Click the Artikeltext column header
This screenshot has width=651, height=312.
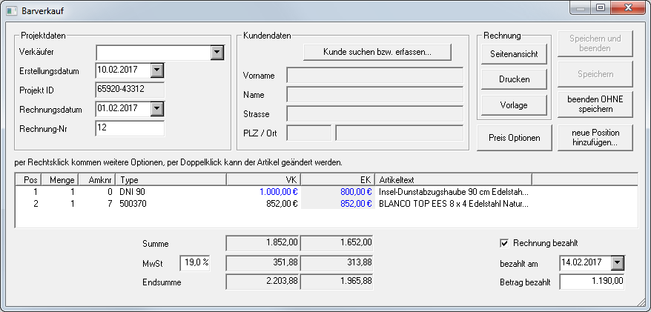(x=454, y=179)
